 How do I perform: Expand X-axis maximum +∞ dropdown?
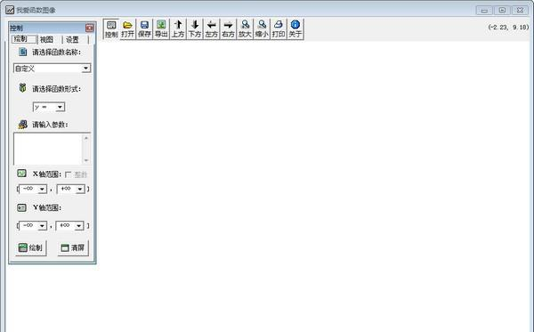[x=80, y=189]
